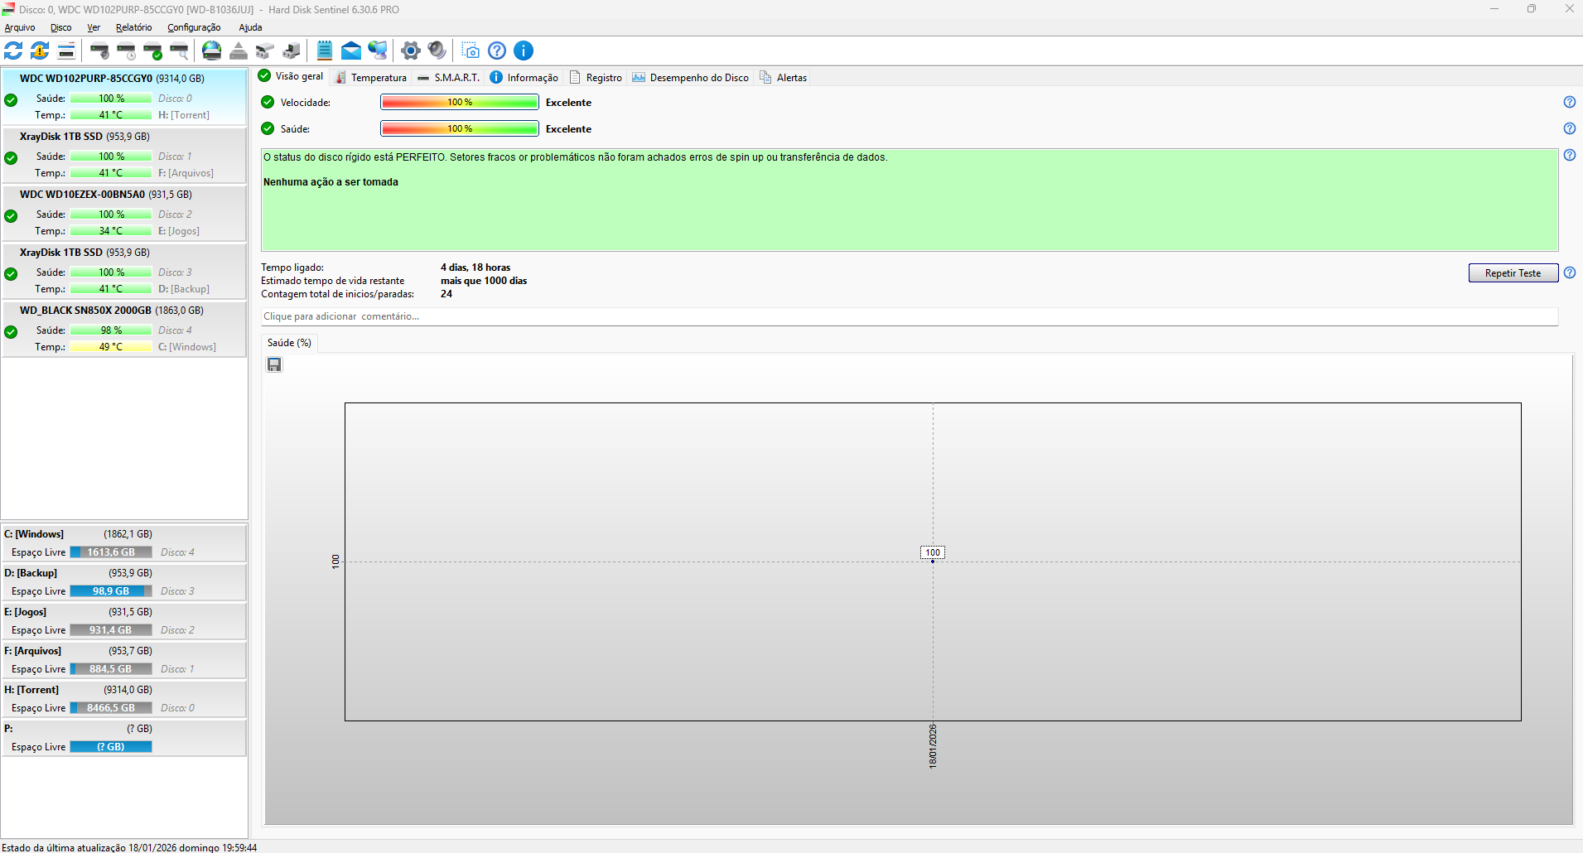Click the refresh with warning icon

tap(40, 51)
